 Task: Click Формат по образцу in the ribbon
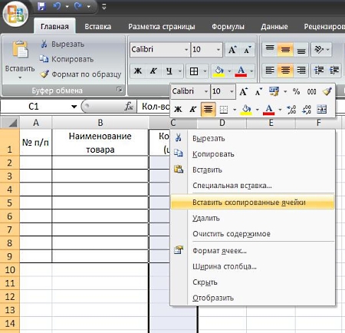coord(80,74)
